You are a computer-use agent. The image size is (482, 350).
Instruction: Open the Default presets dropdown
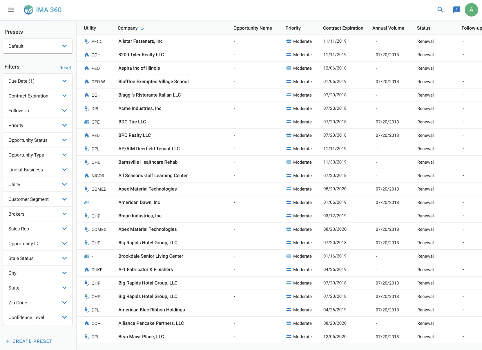coord(38,46)
